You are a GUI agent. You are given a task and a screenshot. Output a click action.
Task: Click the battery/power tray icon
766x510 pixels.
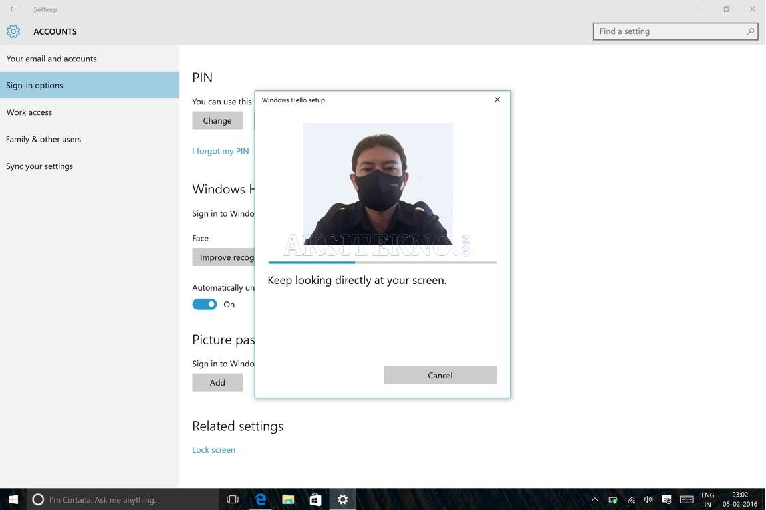point(612,500)
